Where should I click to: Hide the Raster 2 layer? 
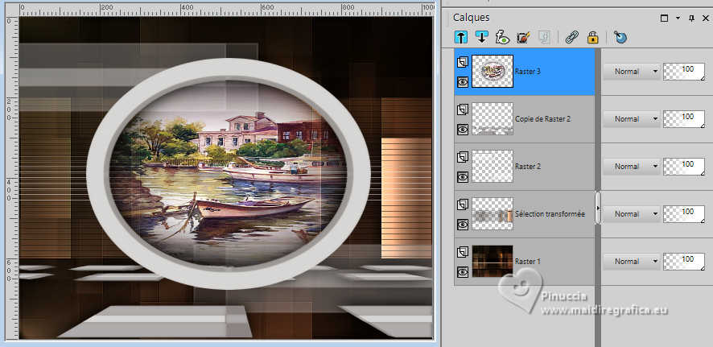click(x=463, y=177)
